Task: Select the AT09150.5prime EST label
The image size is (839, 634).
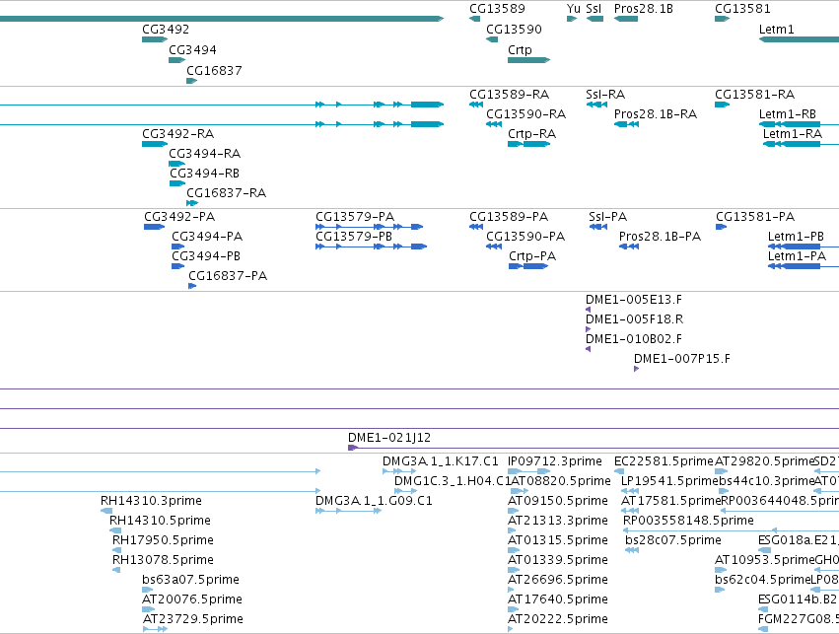Action: 558,501
